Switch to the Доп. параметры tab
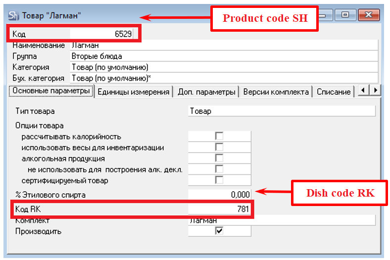The height and width of the screenshot is (260, 390). (205, 92)
